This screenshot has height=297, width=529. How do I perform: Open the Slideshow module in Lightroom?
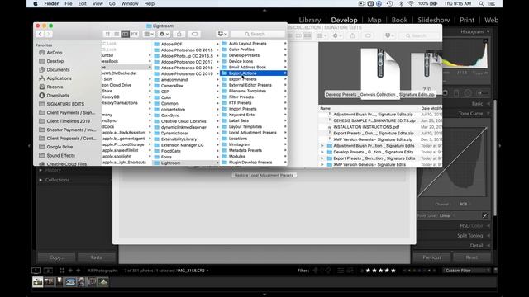click(x=433, y=20)
